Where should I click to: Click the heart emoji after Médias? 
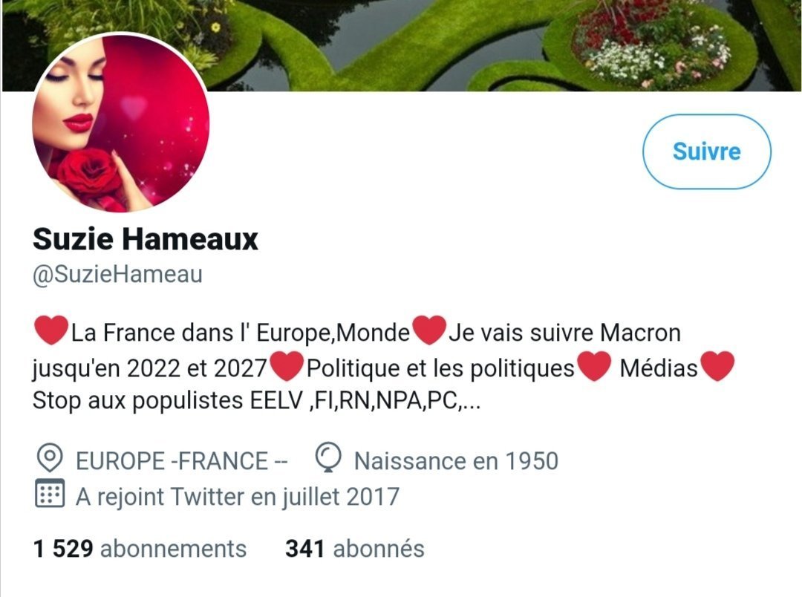point(717,366)
